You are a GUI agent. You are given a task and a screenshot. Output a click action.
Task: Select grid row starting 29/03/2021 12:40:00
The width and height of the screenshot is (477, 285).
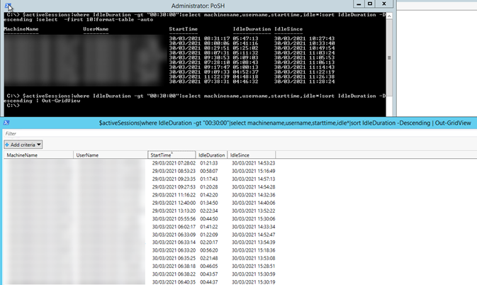tap(140, 203)
